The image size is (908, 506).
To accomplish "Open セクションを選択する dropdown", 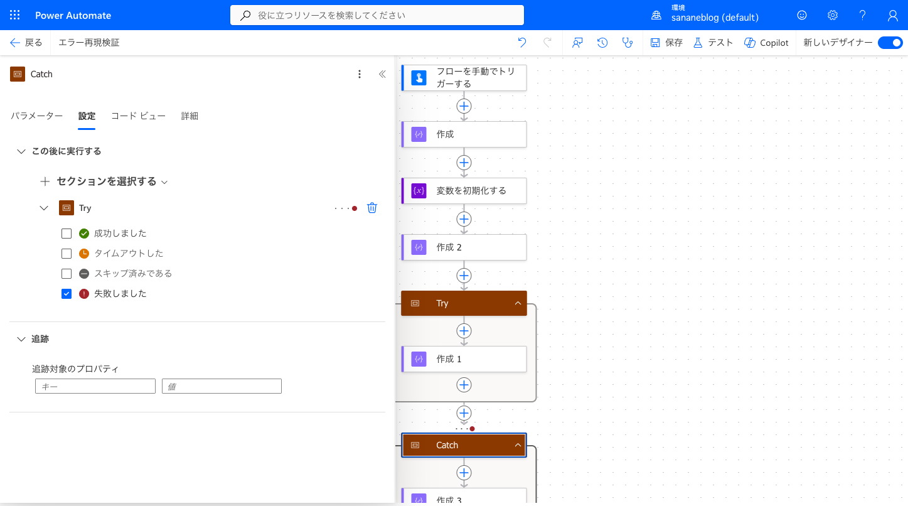I will click(x=105, y=181).
